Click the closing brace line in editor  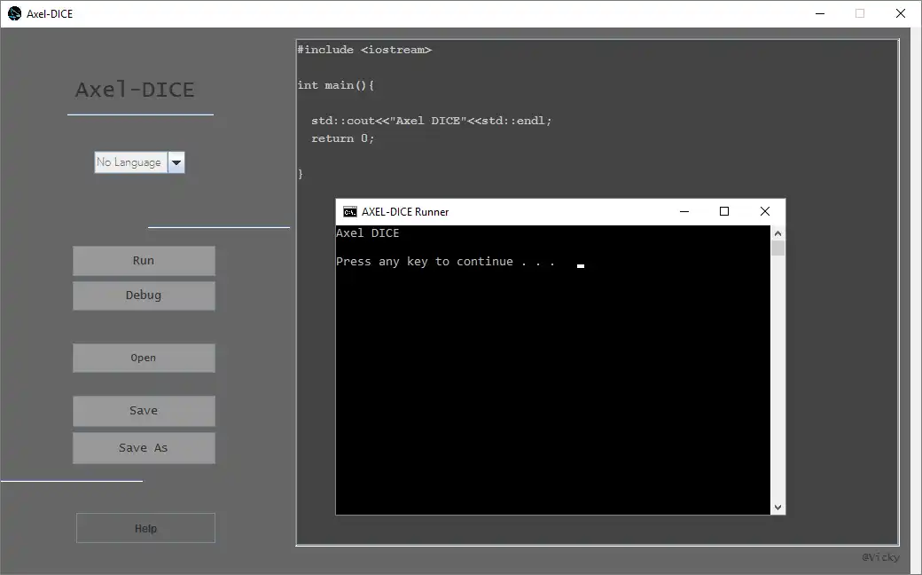tap(301, 174)
